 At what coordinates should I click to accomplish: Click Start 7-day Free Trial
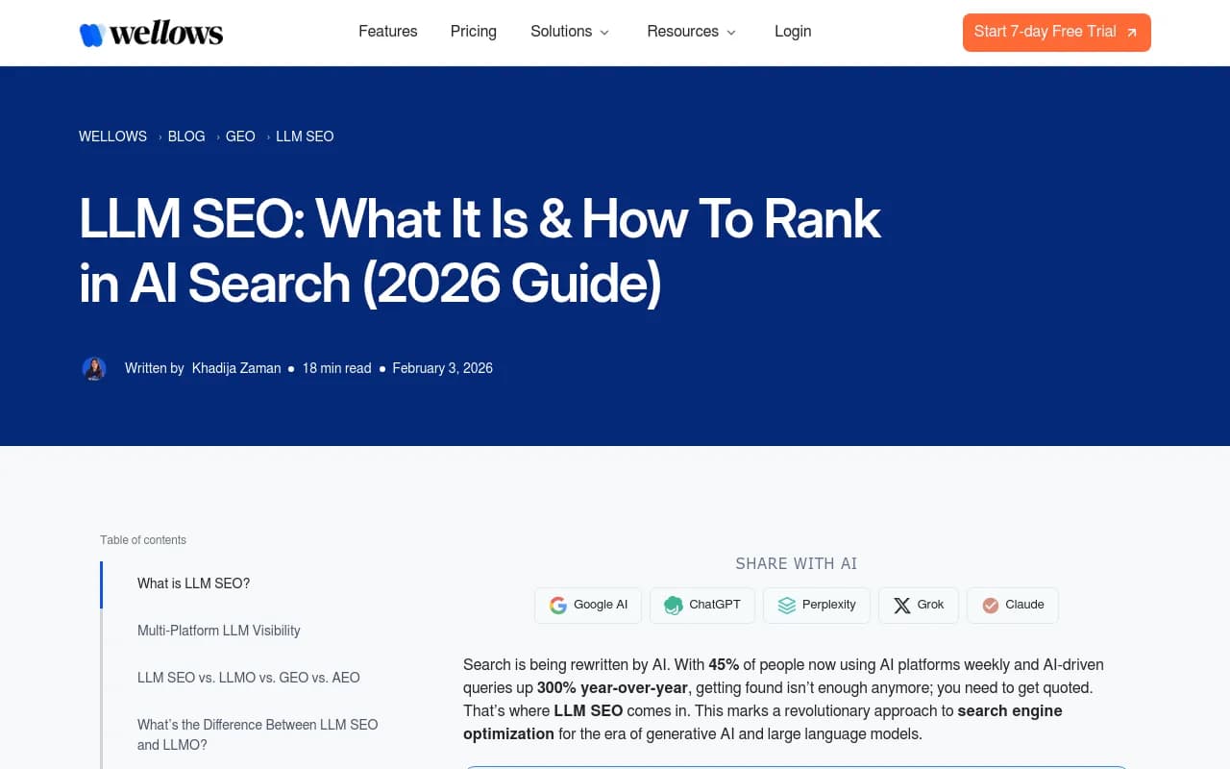tap(1056, 32)
